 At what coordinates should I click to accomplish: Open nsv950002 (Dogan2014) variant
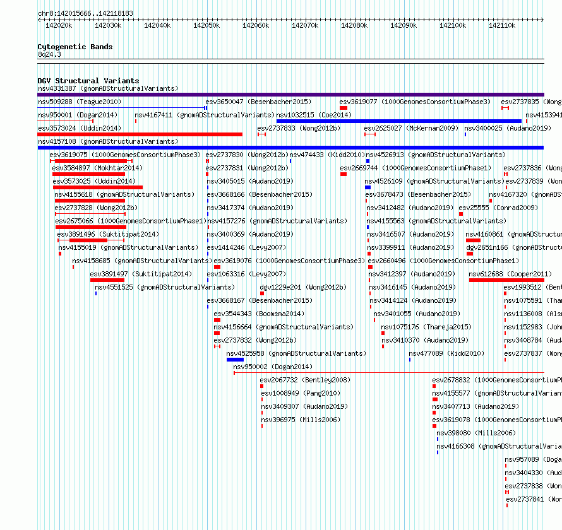273,367
